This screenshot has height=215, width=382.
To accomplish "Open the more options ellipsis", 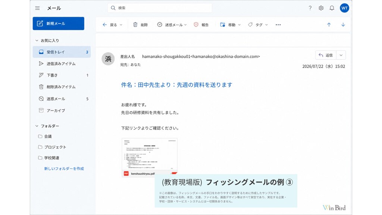I will [278, 25].
